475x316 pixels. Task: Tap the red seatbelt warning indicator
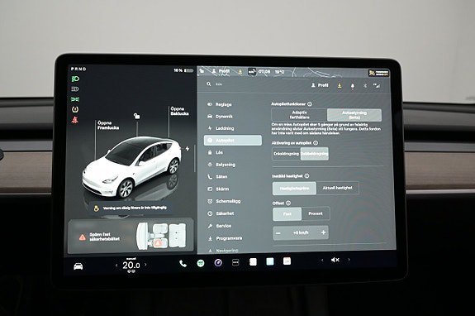[75, 120]
